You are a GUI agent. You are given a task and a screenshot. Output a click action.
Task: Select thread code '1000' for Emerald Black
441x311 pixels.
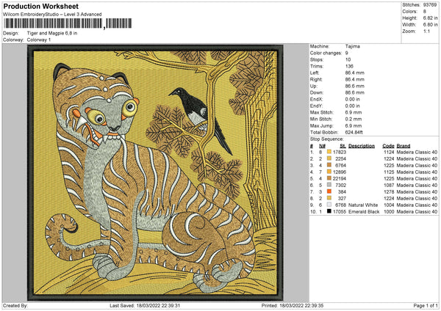389,211
